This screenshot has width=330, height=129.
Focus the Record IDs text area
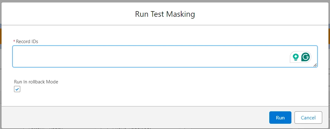[149, 56]
